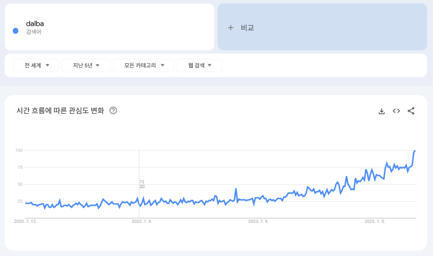Click the 100 value on y-axis
This screenshot has width=433, height=256.
point(19,151)
